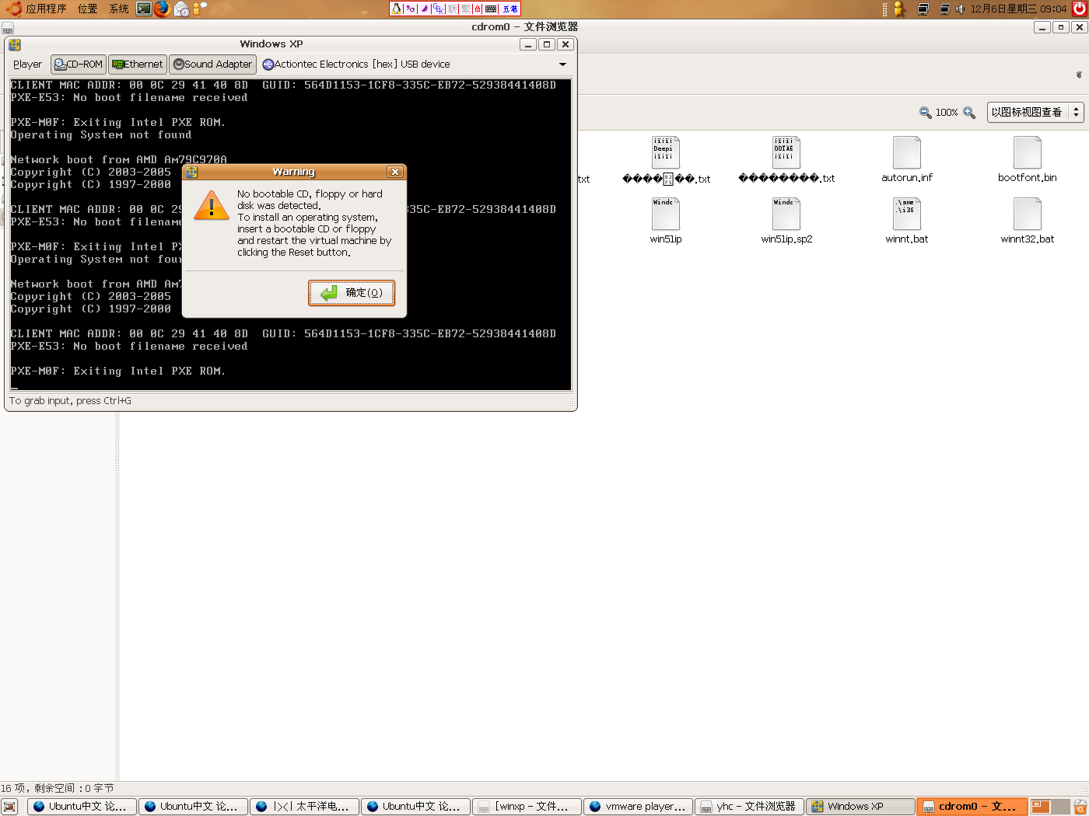The height and width of the screenshot is (816, 1089).
Task: Click the workspace switcher in bottom panel
Action: 1051,807
